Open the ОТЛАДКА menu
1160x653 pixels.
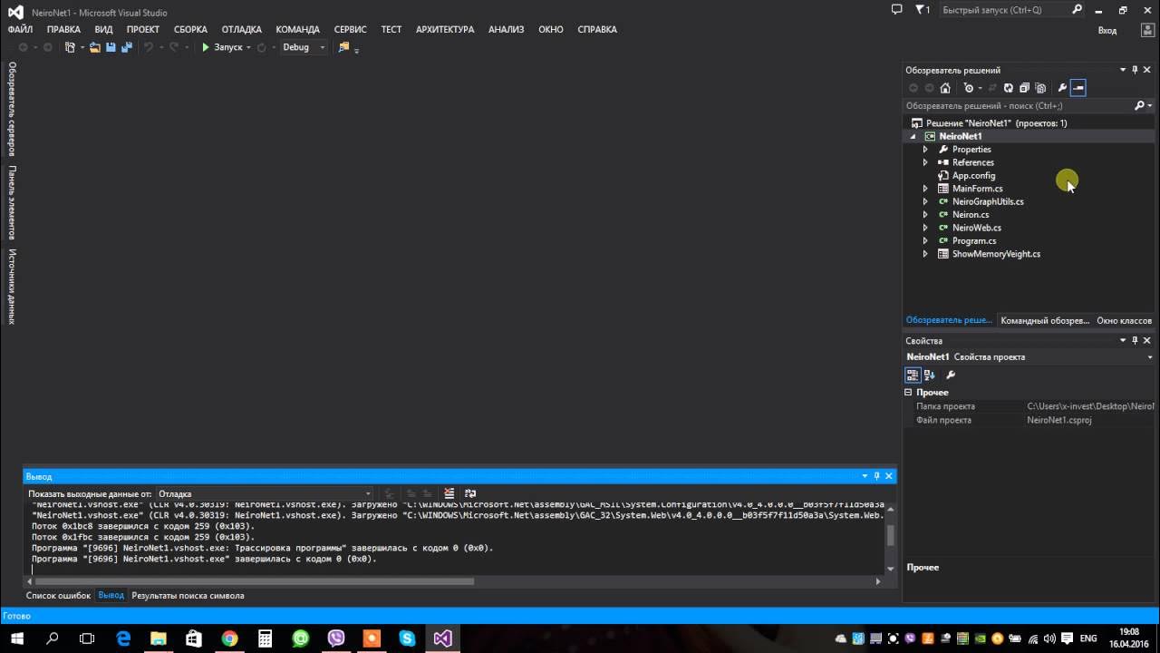pos(242,30)
